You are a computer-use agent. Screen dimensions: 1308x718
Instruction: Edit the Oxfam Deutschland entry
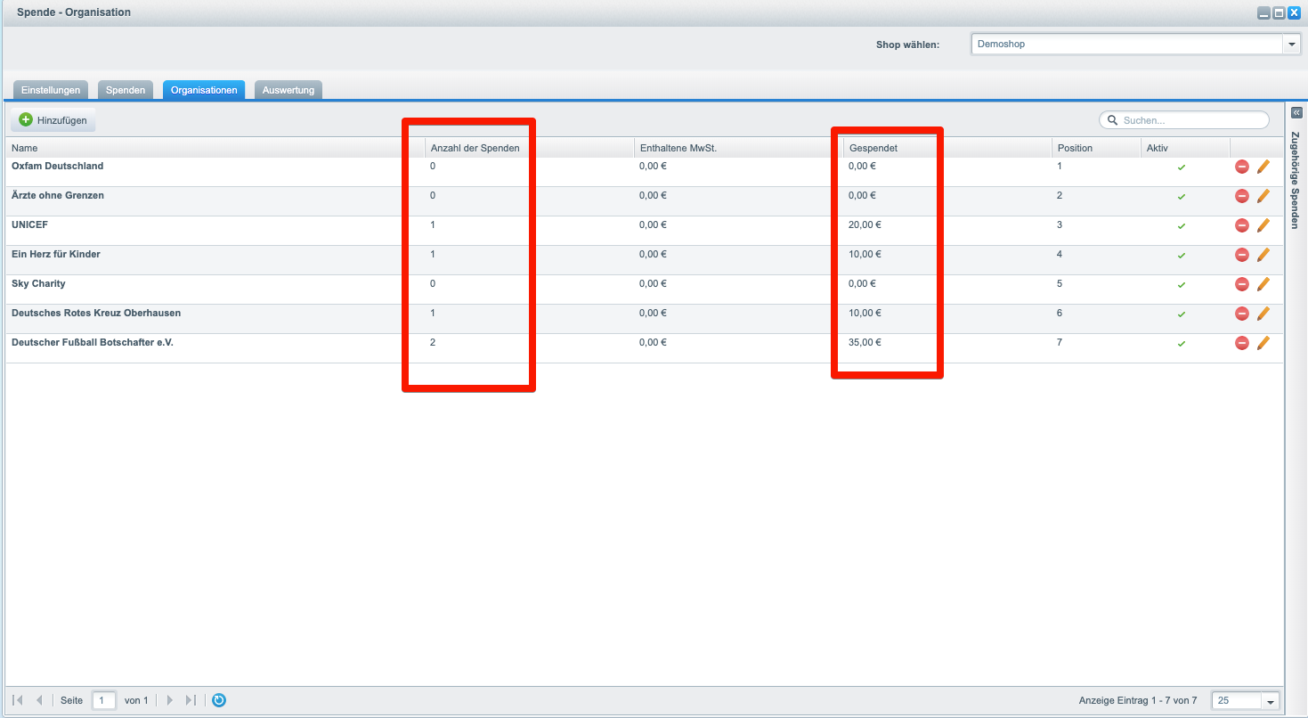[1263, 167]
